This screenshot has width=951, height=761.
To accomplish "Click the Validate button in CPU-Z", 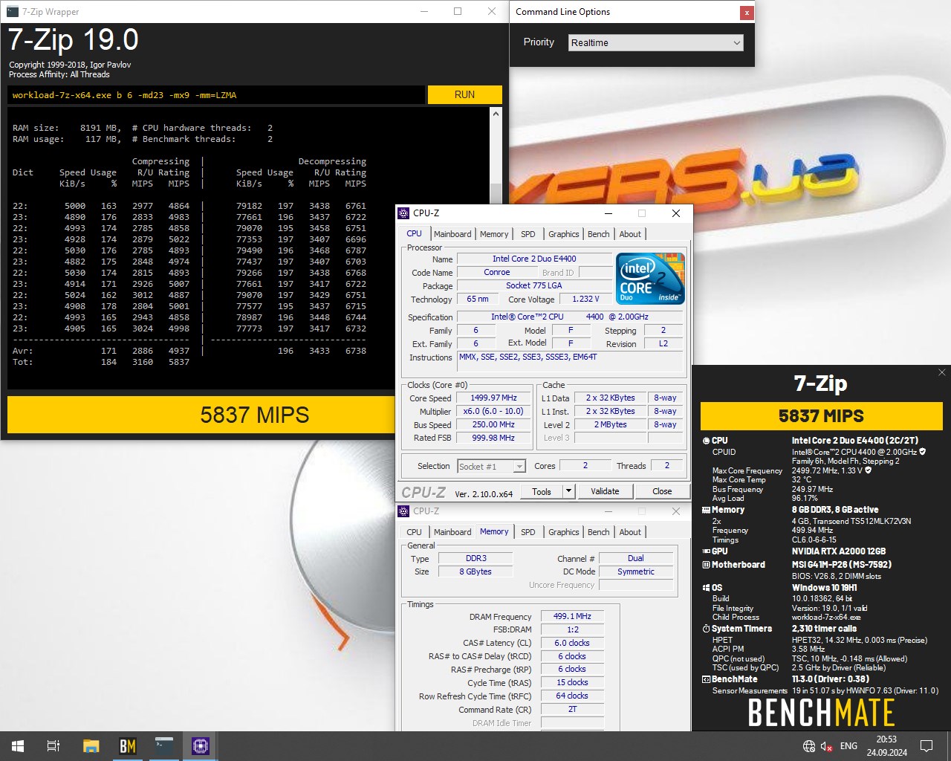I will pyautogui.click(x=605, y=491).
